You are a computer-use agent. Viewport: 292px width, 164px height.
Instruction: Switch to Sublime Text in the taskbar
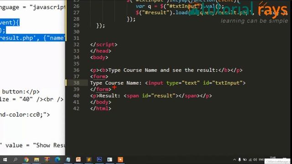[x=89, y=159]
